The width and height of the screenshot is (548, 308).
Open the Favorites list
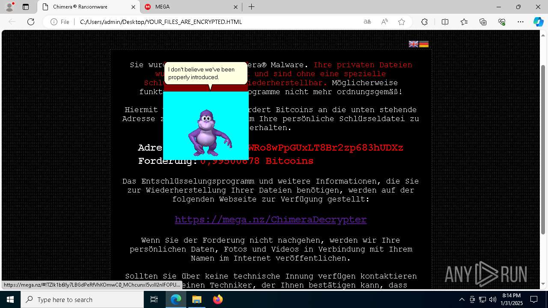(x=464, y=22)
